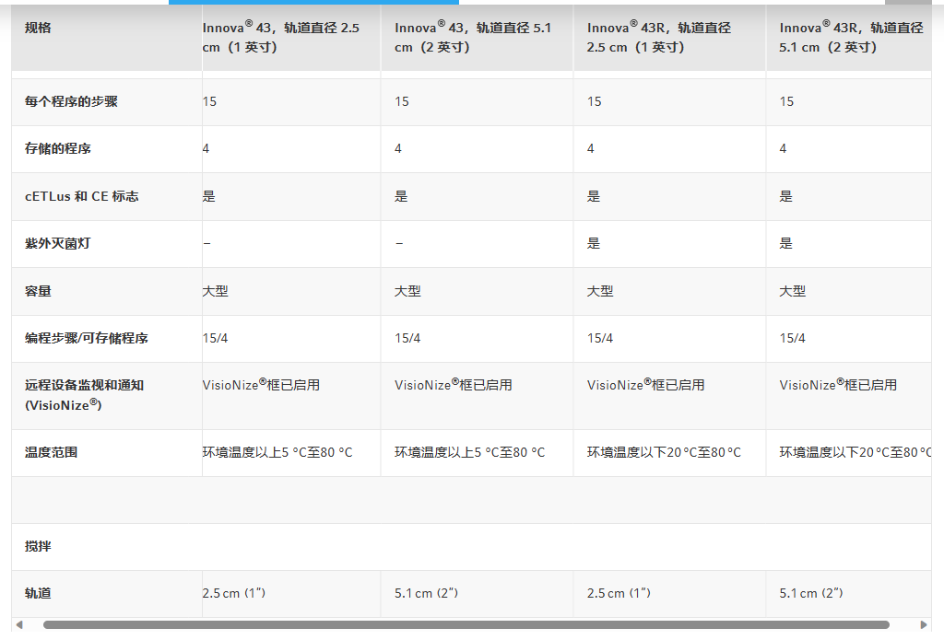
Task: Click 15/4 value for Innova 43 5.1 cm
Action: 407,338
